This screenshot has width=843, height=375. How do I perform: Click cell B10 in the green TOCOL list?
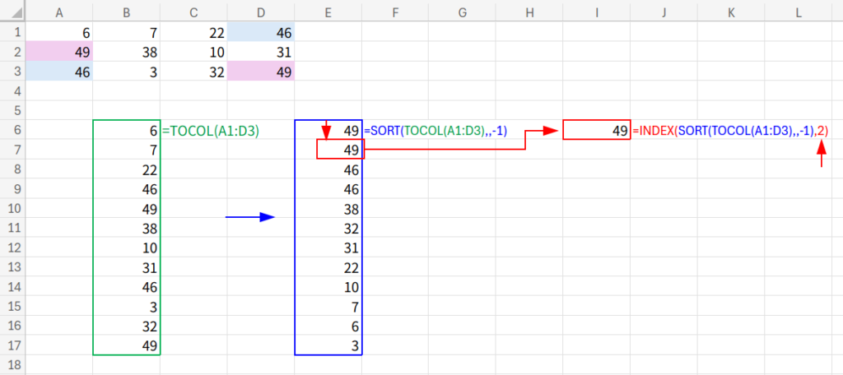click(x=127, y=208)
